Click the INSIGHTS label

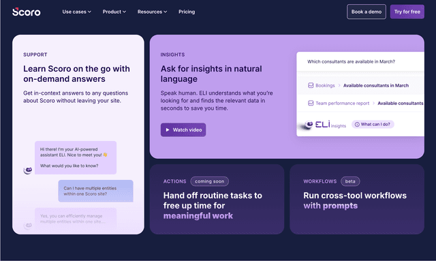(x=172, y=55)
